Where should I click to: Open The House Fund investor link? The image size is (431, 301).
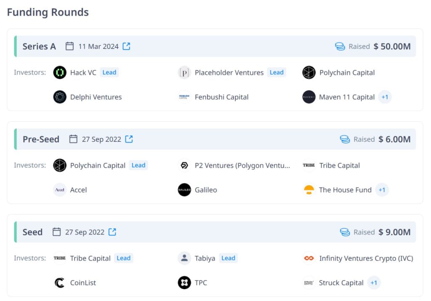pos(345,190)
